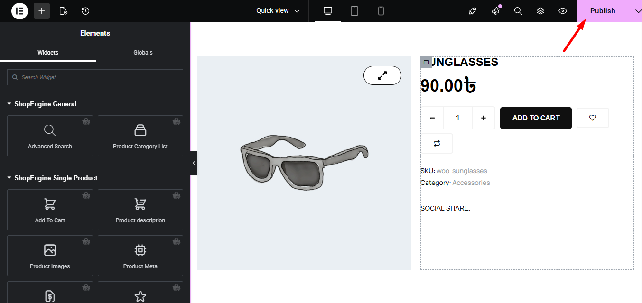Expand the Publish options arrow
The width and height of the screenshot is (642, 303).
tap(638, 10)
